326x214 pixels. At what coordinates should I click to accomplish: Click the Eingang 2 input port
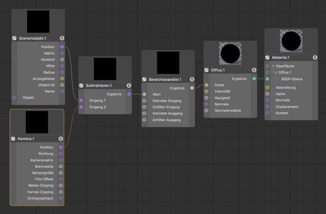point(81,107)
